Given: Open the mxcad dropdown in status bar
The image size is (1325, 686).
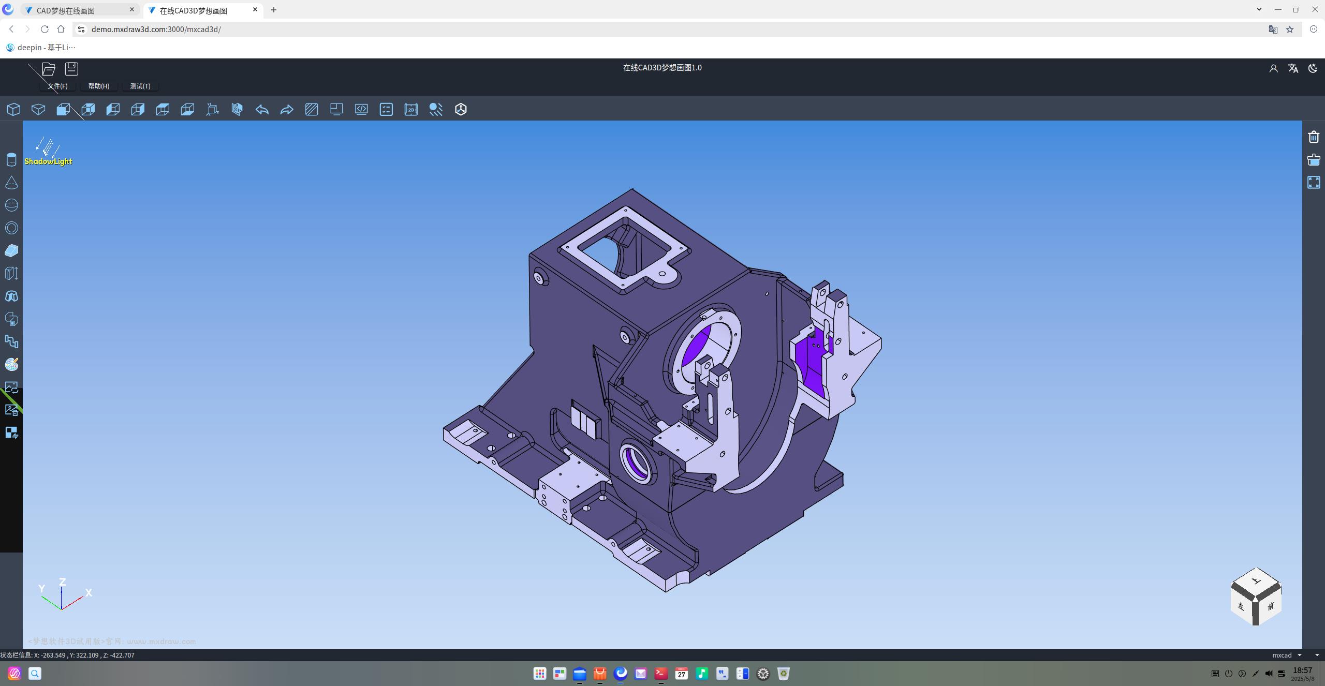Looking at the screenshot, I should click(1287, 655).
